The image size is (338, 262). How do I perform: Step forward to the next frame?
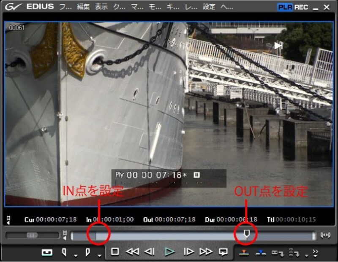188,251
